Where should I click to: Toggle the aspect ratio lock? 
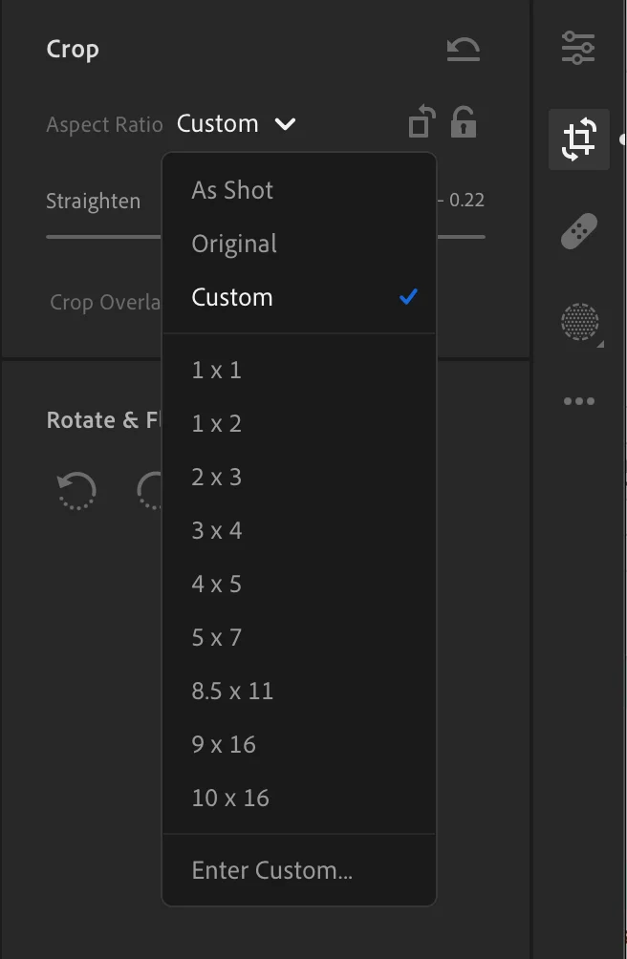click(465, 122)
